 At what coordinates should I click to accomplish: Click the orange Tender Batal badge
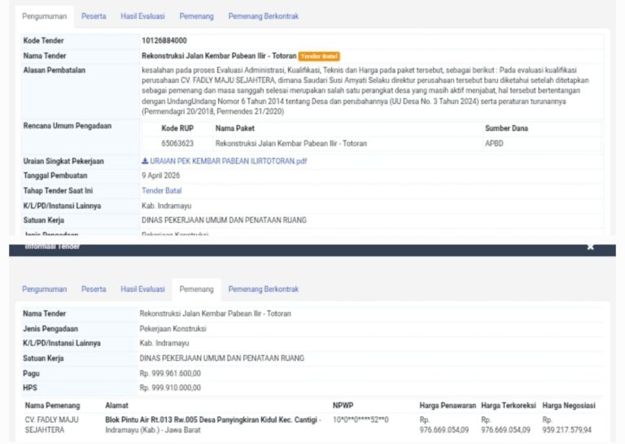[x=319, y=56]
